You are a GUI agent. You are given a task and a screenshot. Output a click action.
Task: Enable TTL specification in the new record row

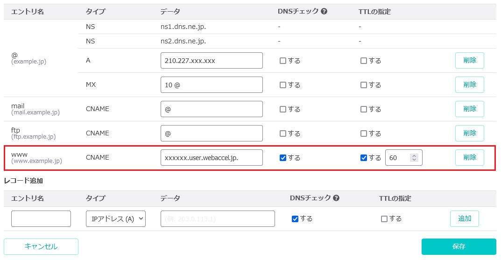[384, 219]
